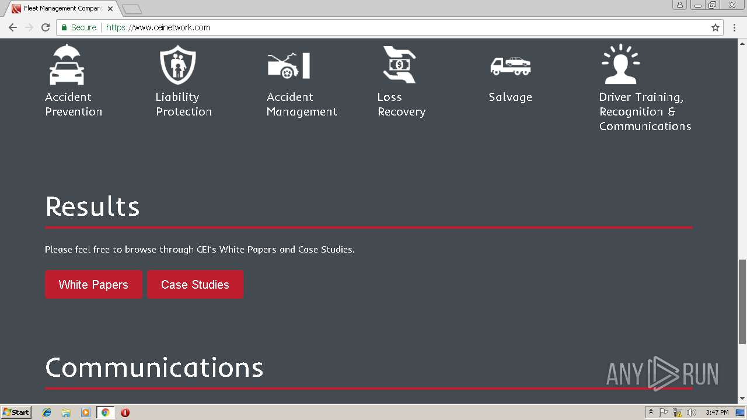This screenshot has height=420, width=747.
Task: Switch to Chrome taskbar button
Action: coord(105,412)
